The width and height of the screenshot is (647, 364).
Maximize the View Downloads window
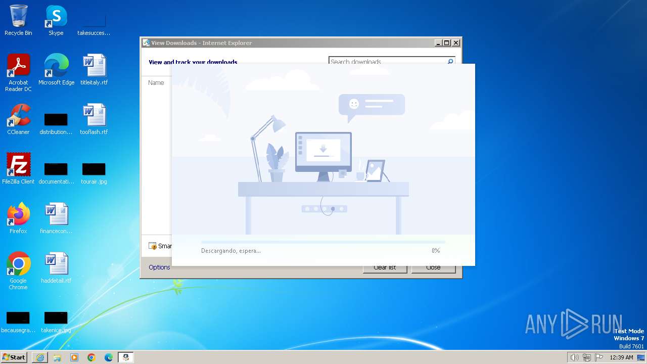[446, 43]
